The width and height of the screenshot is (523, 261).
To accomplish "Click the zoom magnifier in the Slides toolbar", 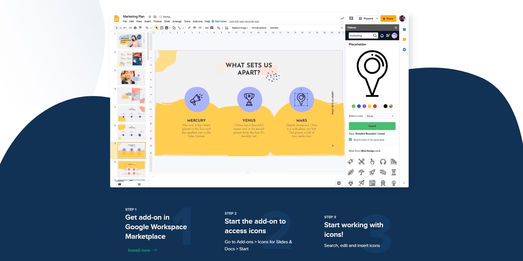I will tap(147, 28).
